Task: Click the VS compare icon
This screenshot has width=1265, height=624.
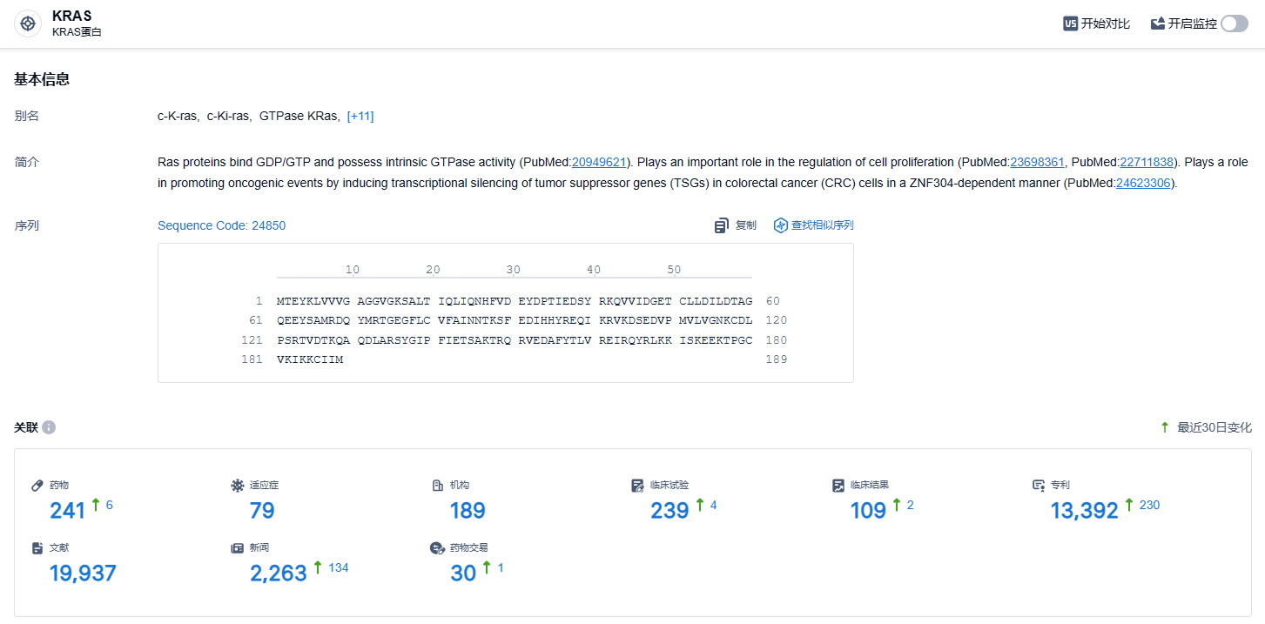Action: [x=1071, y=23]
